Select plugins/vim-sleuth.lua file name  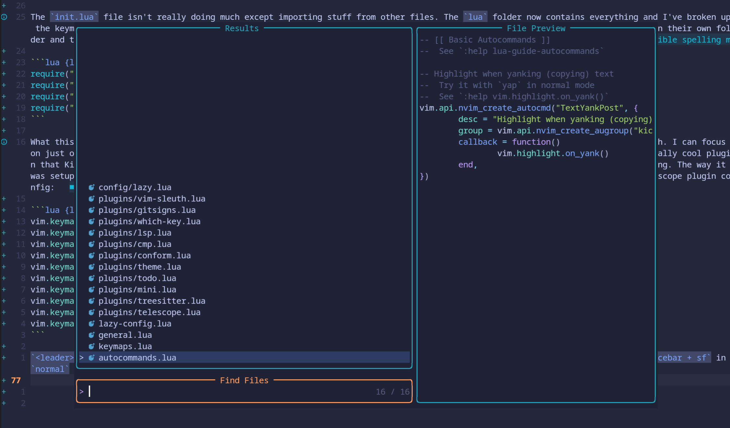152,199
